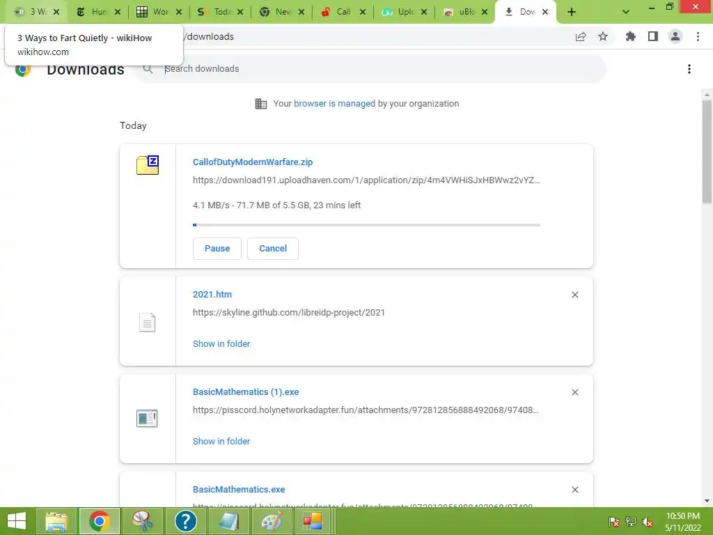Open the colored-blocks taskbar icon
Image resolution: width=713 pixels, height=535 pixels.
[x=313, y=521]
